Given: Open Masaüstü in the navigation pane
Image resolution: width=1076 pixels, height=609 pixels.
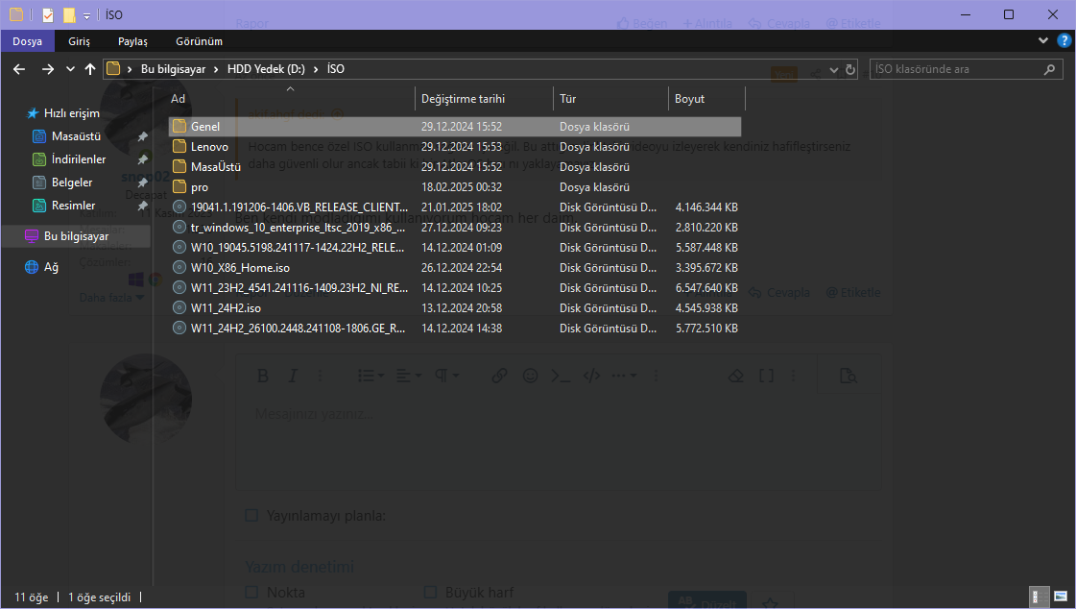Looking at the screenshot, I should [x=76, y=136].
